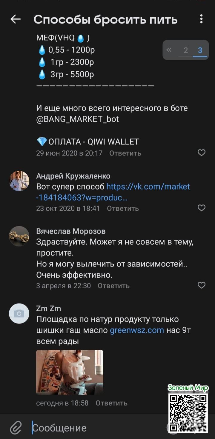The height and width of the screenshot is (439, 215).
Task: Go to page 2 of comments
Action: pyautogui.click(x=186, y=50)
